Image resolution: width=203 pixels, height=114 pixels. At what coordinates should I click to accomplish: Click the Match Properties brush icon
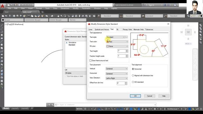42,16
